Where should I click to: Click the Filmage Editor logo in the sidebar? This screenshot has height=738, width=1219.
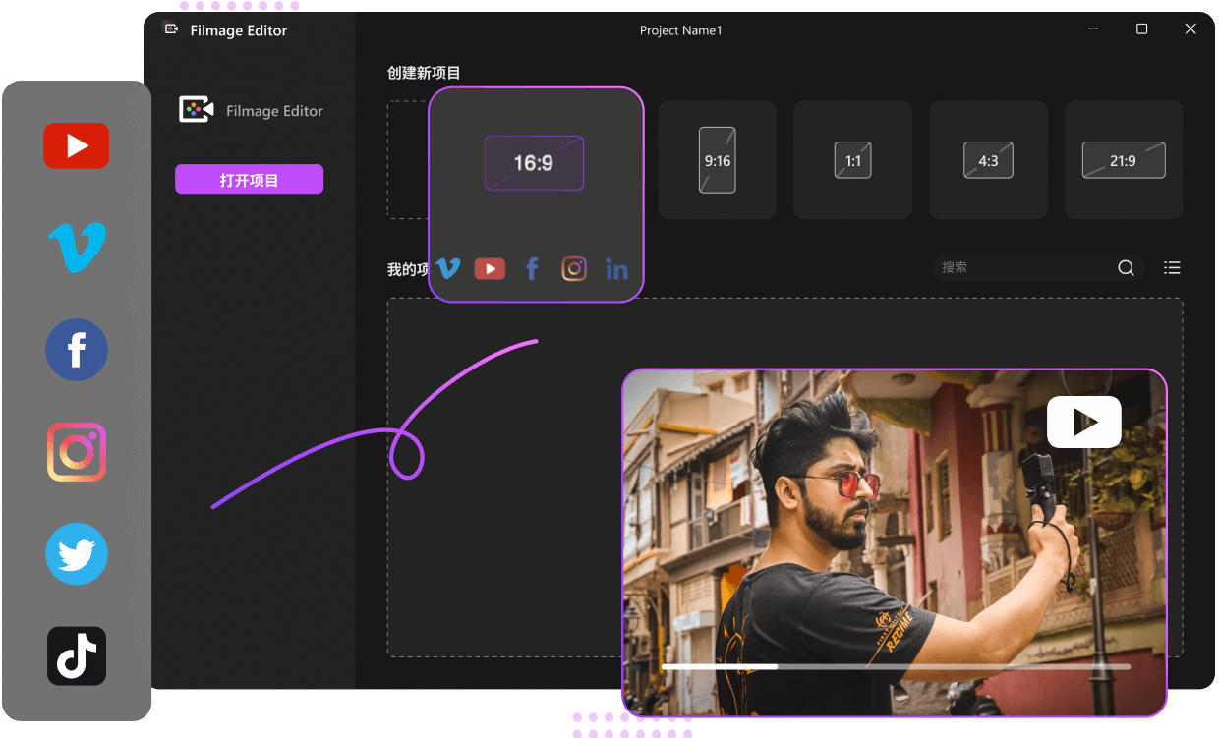[197, 110]
